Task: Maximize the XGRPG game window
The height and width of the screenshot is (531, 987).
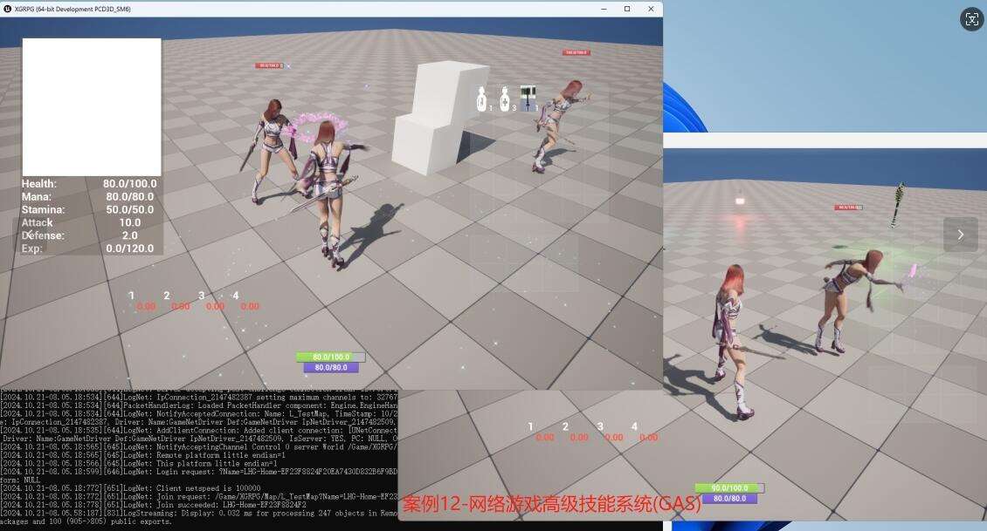Action: (x=627, y=9)
